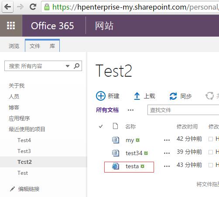Expand the search scope dropdown arrow
219x197 pixels.
tap(68, 66)
